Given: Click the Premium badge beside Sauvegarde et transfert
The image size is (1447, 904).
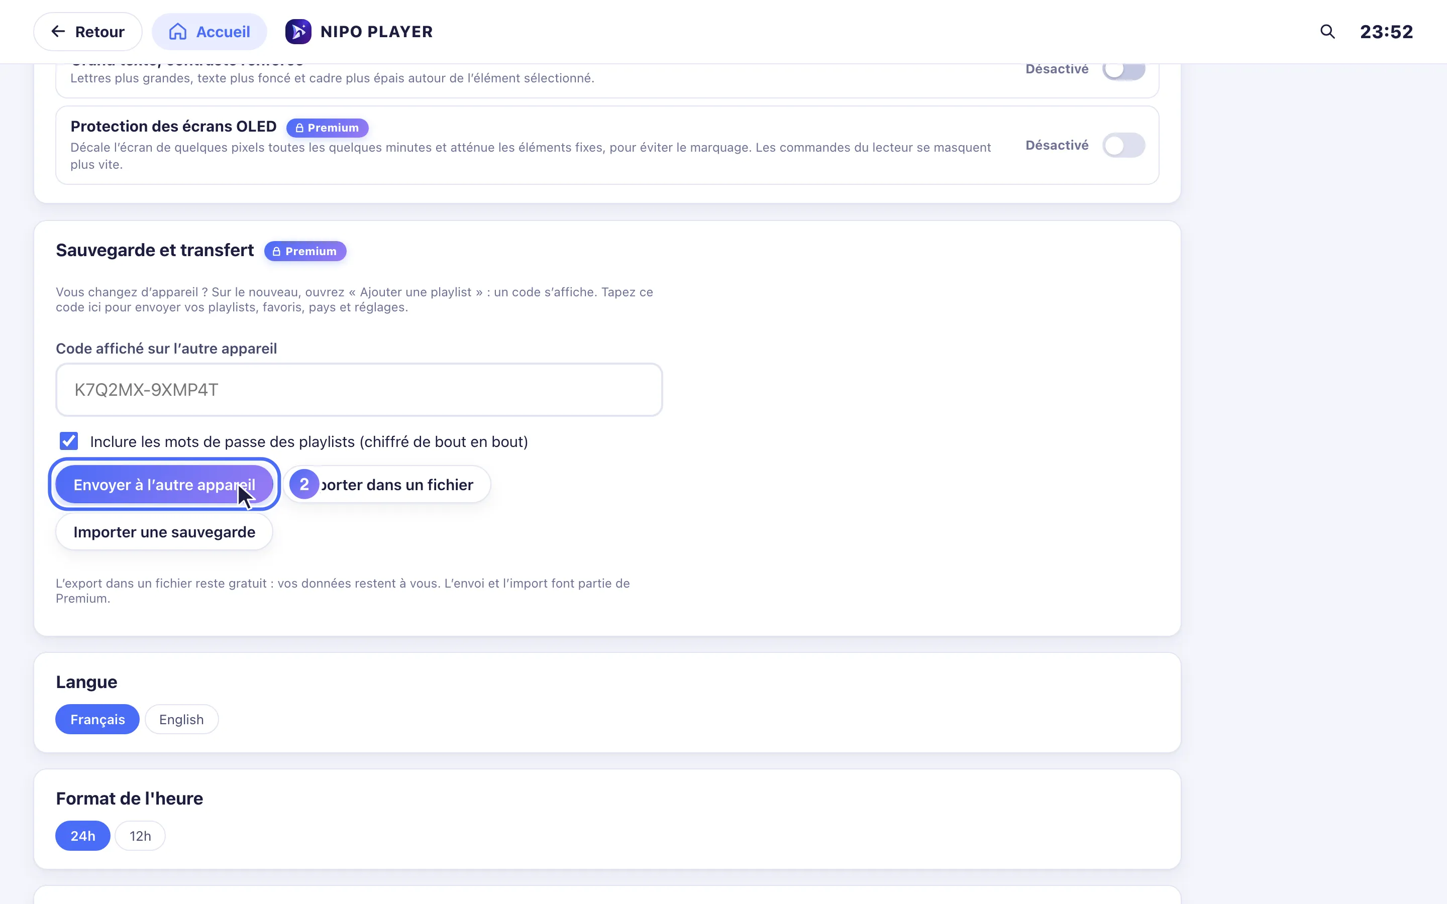Looking at the screenshot, I should [x=305, y=251].
